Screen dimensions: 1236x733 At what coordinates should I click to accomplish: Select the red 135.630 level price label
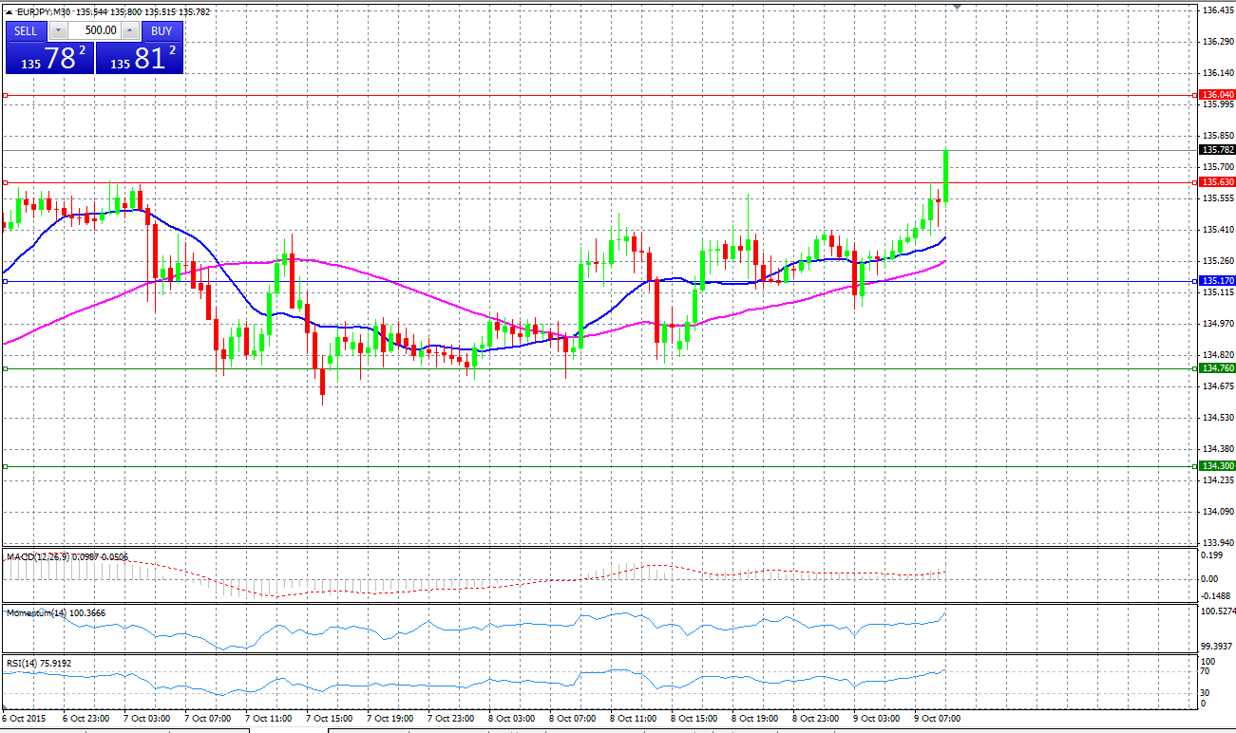click(x=1217, y=182)
